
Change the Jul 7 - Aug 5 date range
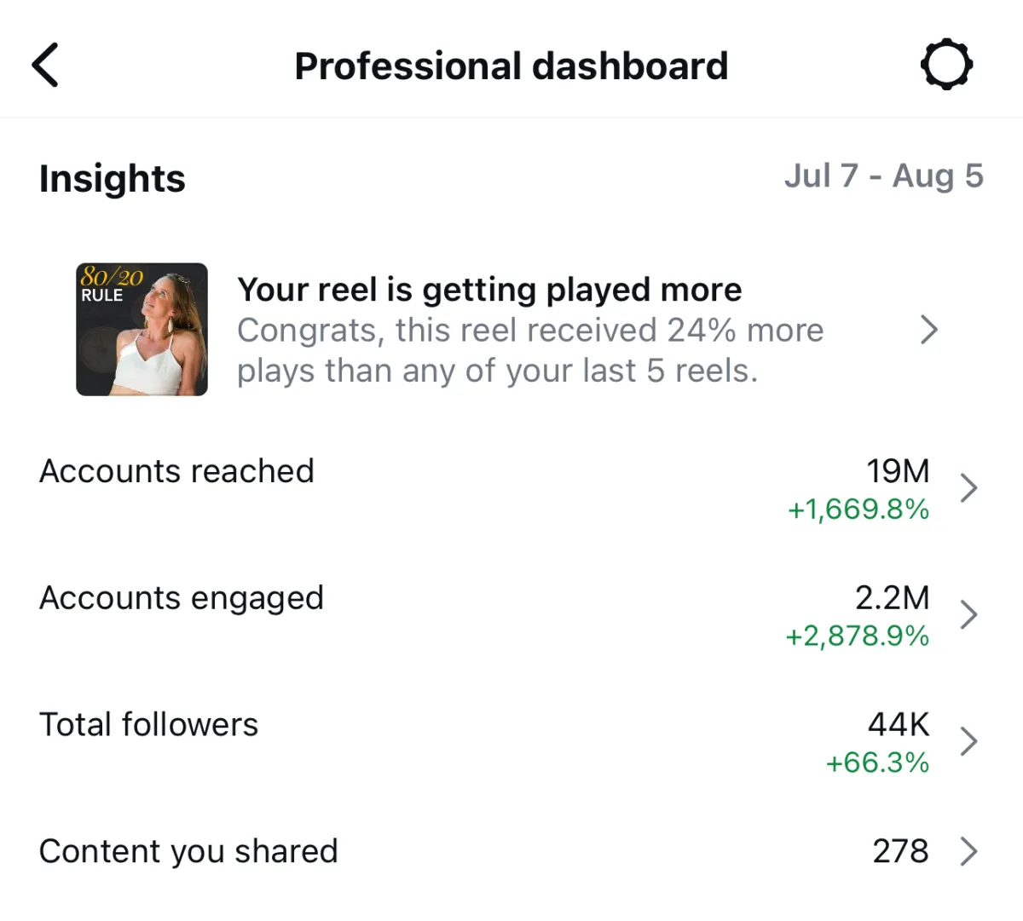[883, 176]
